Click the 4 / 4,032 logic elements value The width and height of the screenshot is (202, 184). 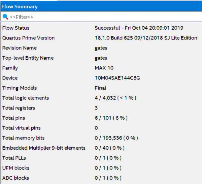115,98
